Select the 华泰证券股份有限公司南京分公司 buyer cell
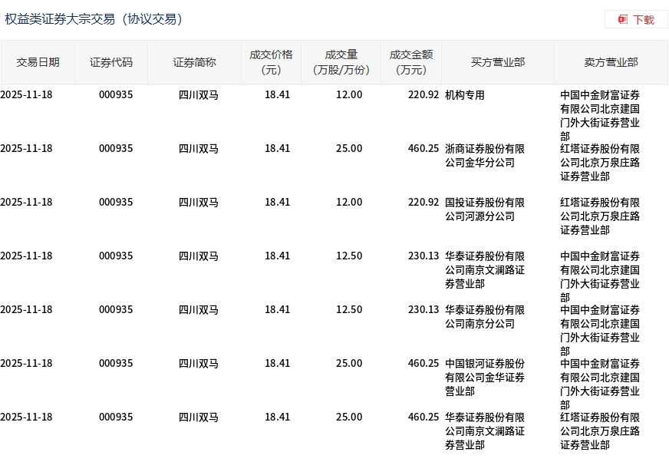Image resolution: width=669 pixels, height=462 pixels. coord(485,317)
